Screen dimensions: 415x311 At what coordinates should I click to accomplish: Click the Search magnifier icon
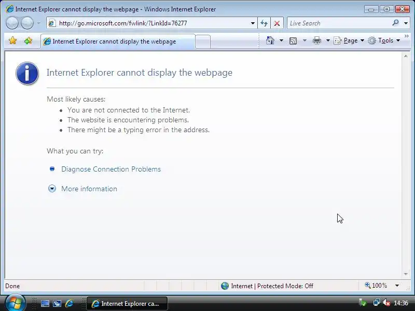pyautogui.click(x=396, y=23)
